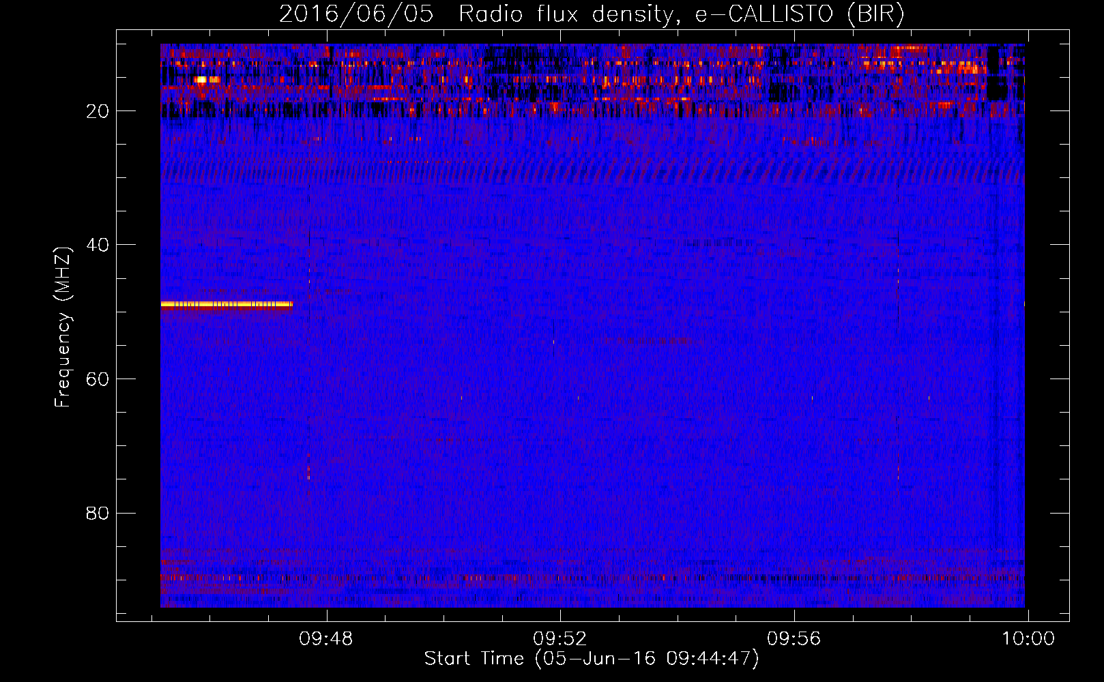Screen dimensions: 1104x682
Task: Click the "Start Time (05-Jun-16 09:44:47)" axis label
Action: coord(592,659)
